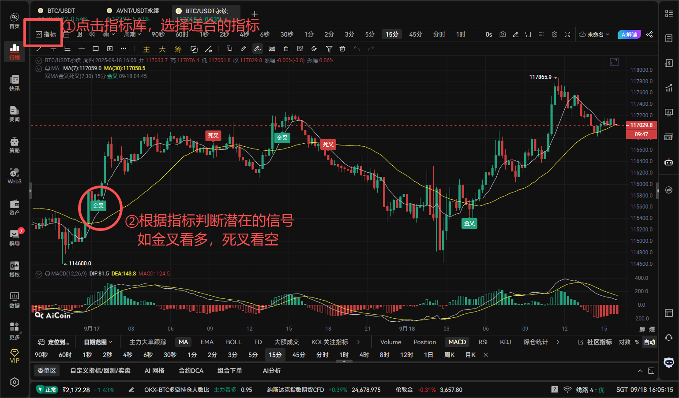Toggle the 自动 auto scale button
Image resolution: width=679 pixels, height=398 pixels.
tap(649, 342)
